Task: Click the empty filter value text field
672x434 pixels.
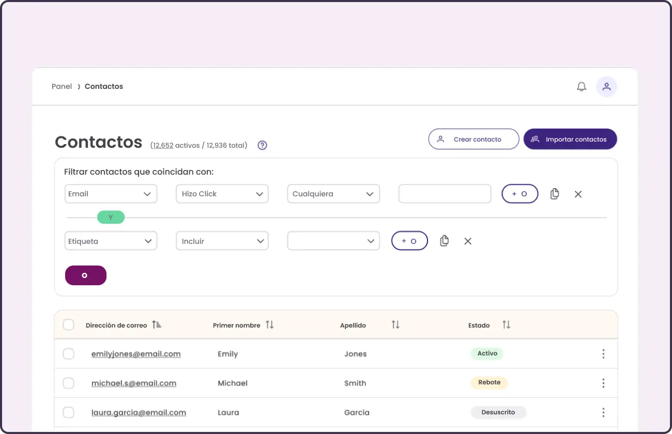Action: [x=444, y=194]
